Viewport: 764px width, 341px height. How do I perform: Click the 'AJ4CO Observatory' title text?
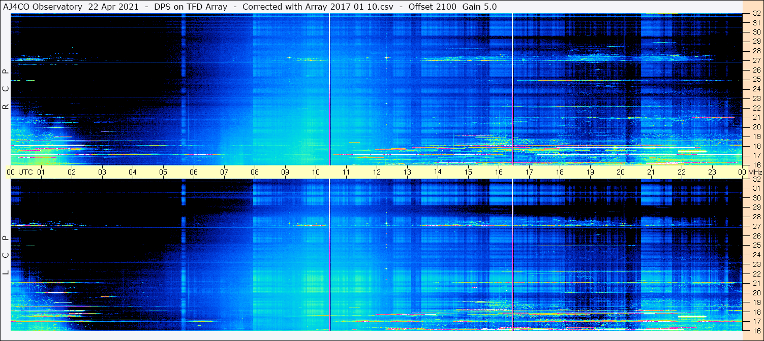point(42,7)
